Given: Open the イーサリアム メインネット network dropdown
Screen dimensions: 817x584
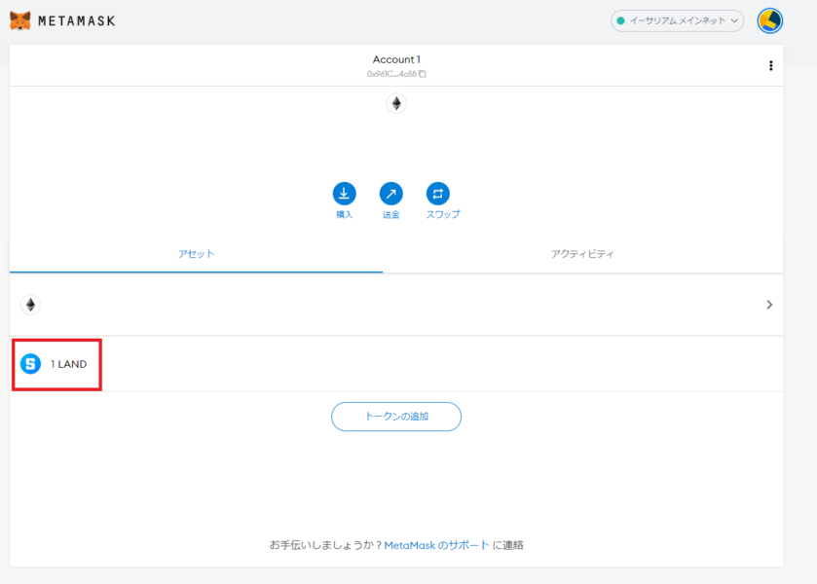Looking at the screenshot, I should click(678, 20).
